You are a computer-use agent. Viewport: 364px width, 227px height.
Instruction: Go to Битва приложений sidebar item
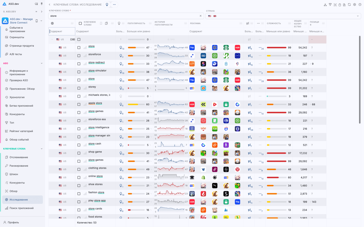tap(21, 106)
